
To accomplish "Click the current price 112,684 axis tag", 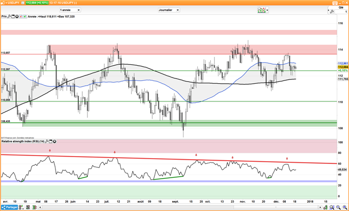I will 343,67.
